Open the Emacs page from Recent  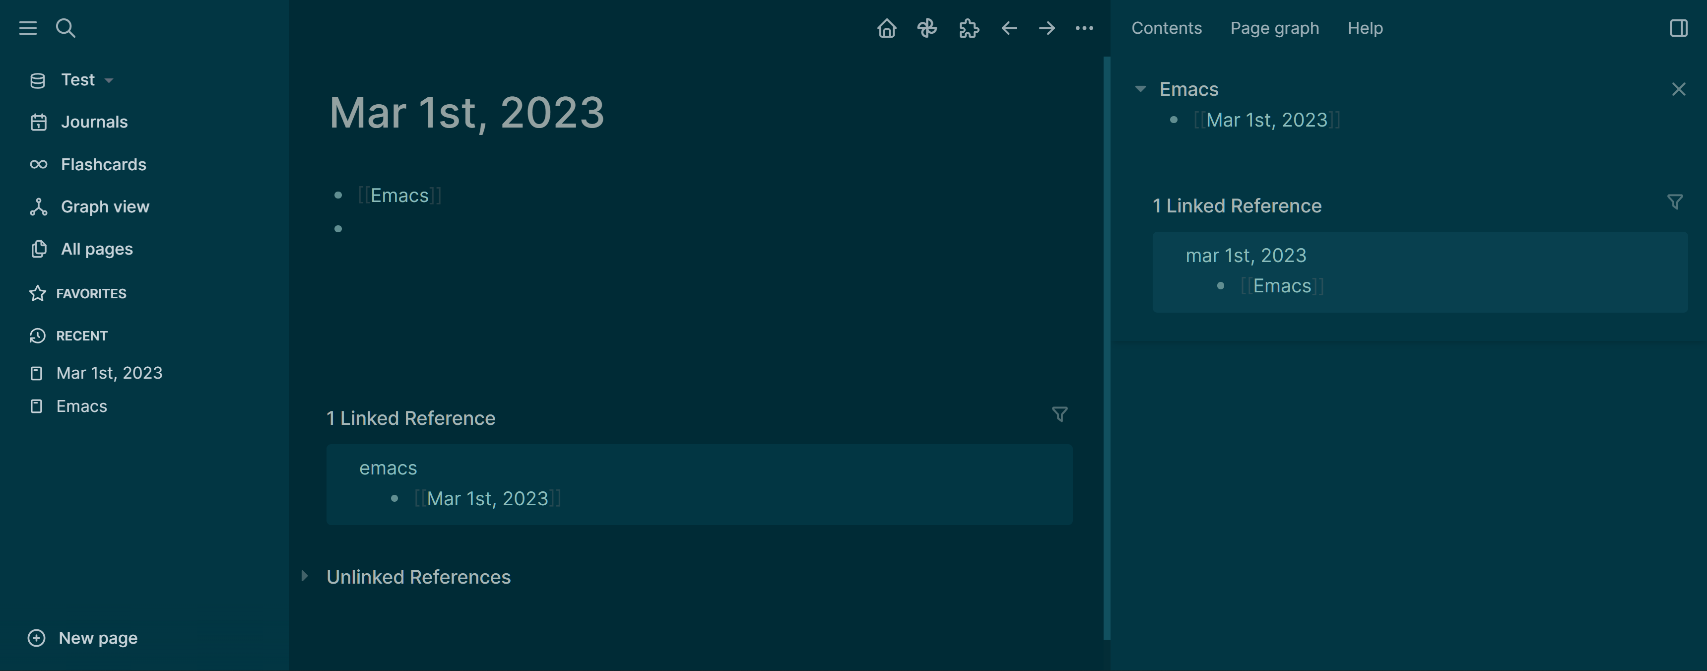coord(81,406)
